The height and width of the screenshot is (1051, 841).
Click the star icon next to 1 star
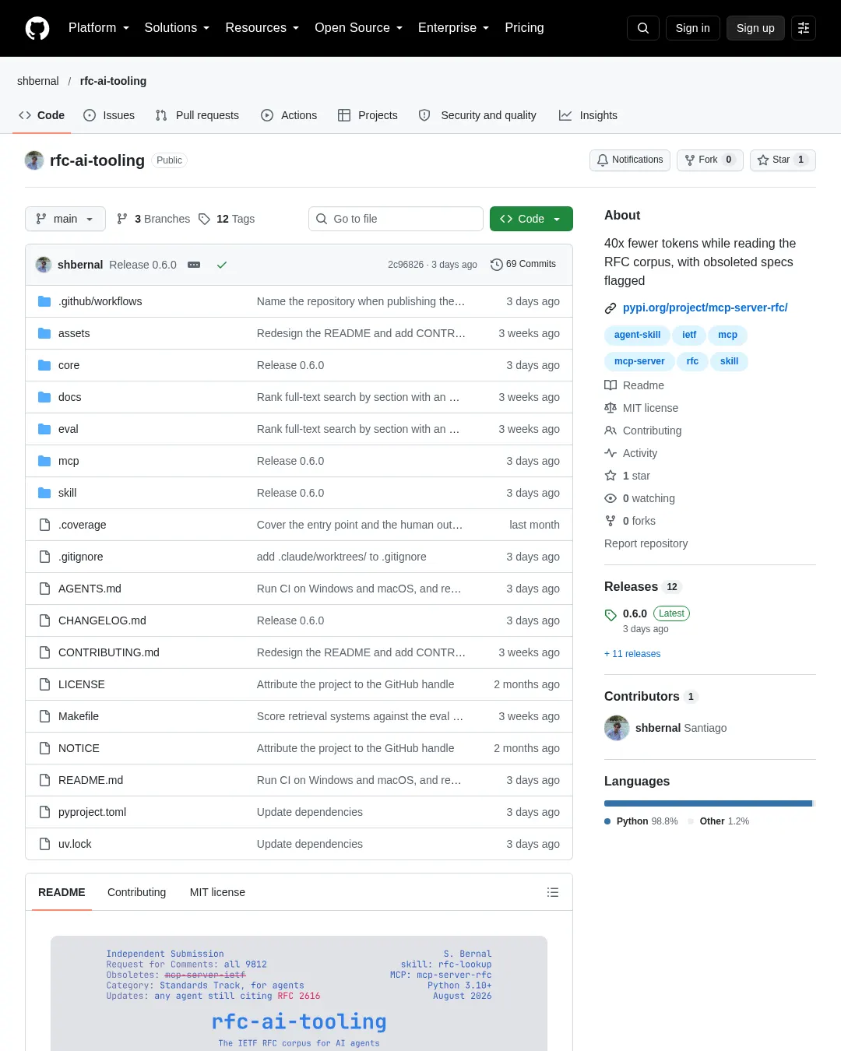(x=611, y=476)
